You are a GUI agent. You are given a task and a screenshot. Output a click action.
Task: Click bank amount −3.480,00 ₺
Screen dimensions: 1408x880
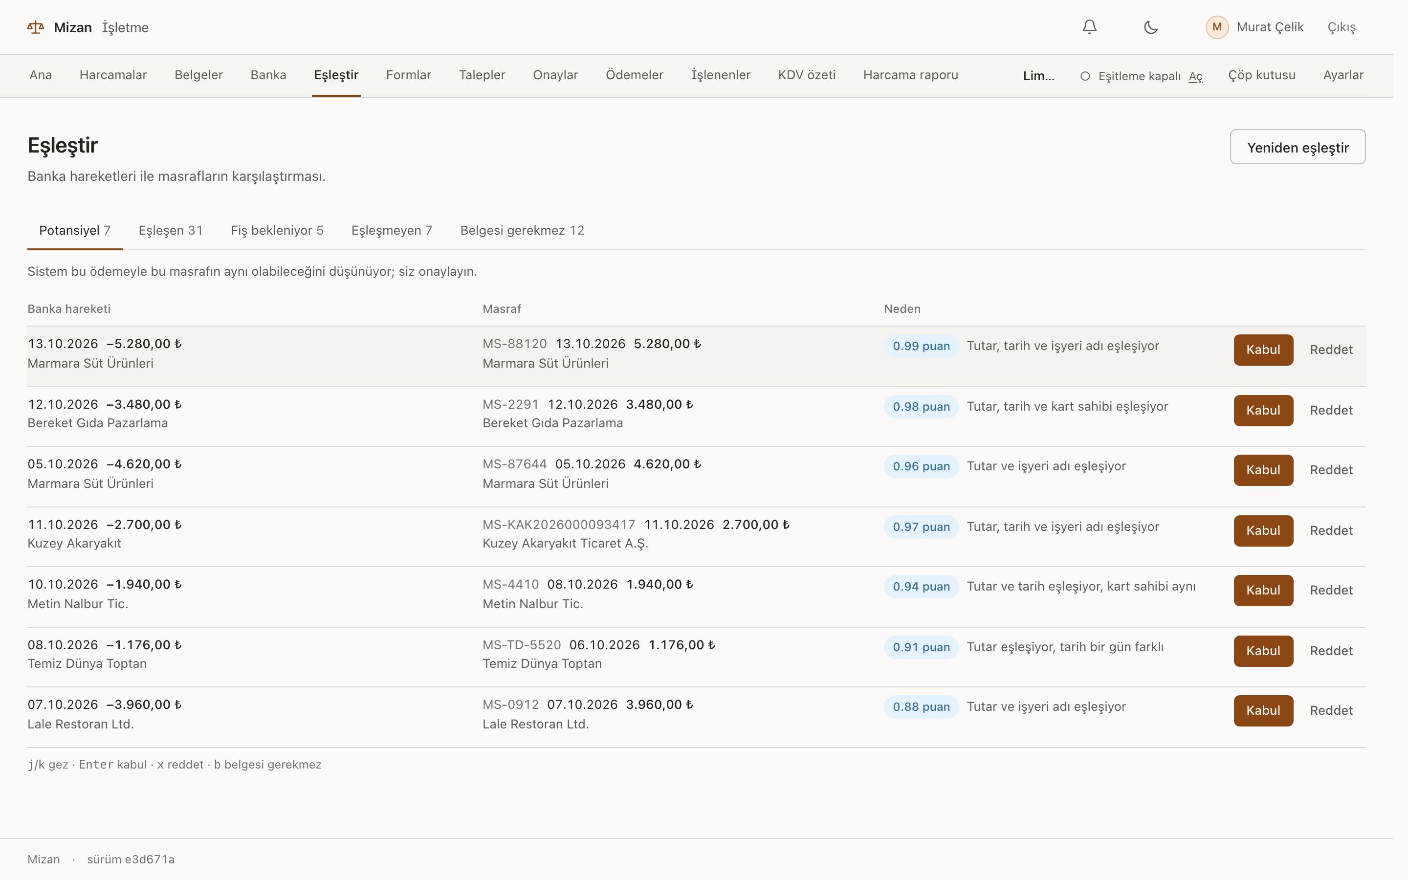144,404
